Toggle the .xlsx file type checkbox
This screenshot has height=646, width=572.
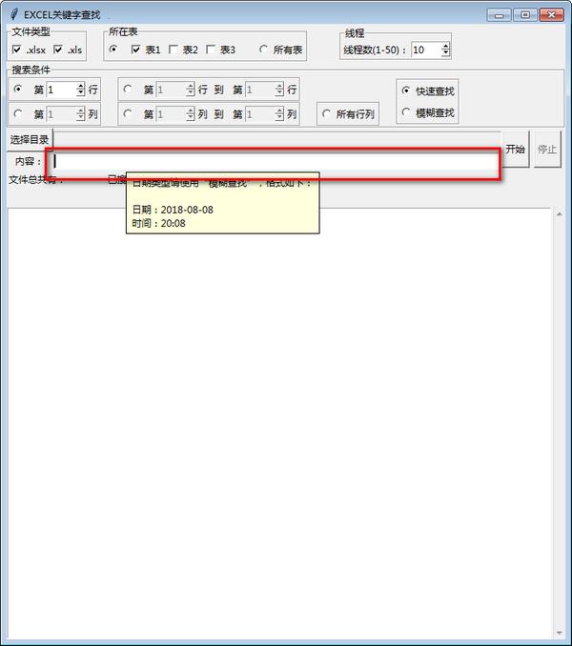pyautogui.click(x=16, y=50)
